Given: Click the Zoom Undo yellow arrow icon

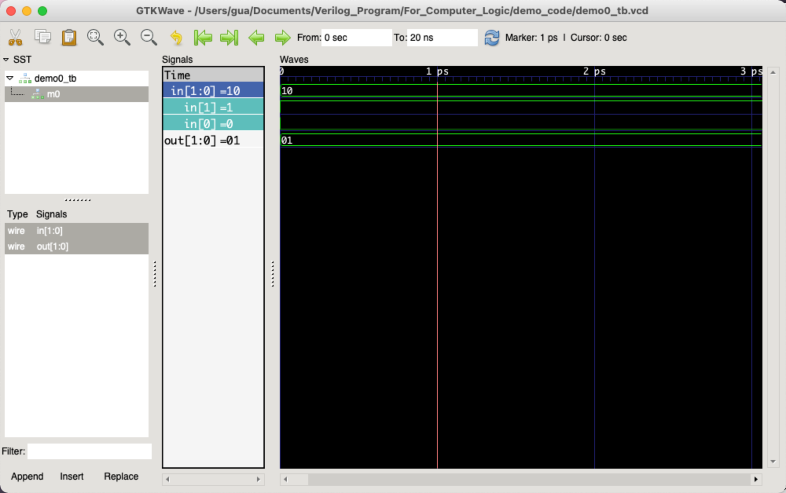Looking at the screenshot, I should pyautogui.click(x=176, y=38).
